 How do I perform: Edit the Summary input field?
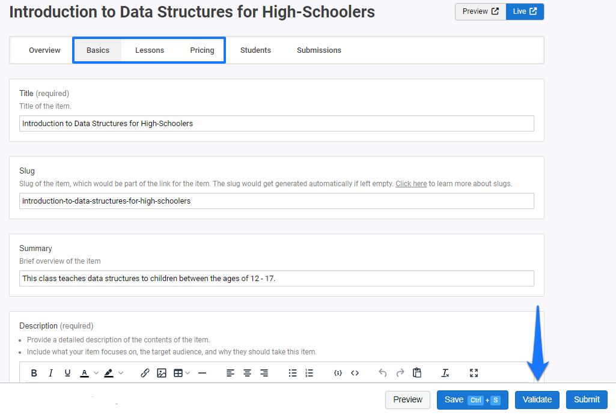click(x=276, y=278)
